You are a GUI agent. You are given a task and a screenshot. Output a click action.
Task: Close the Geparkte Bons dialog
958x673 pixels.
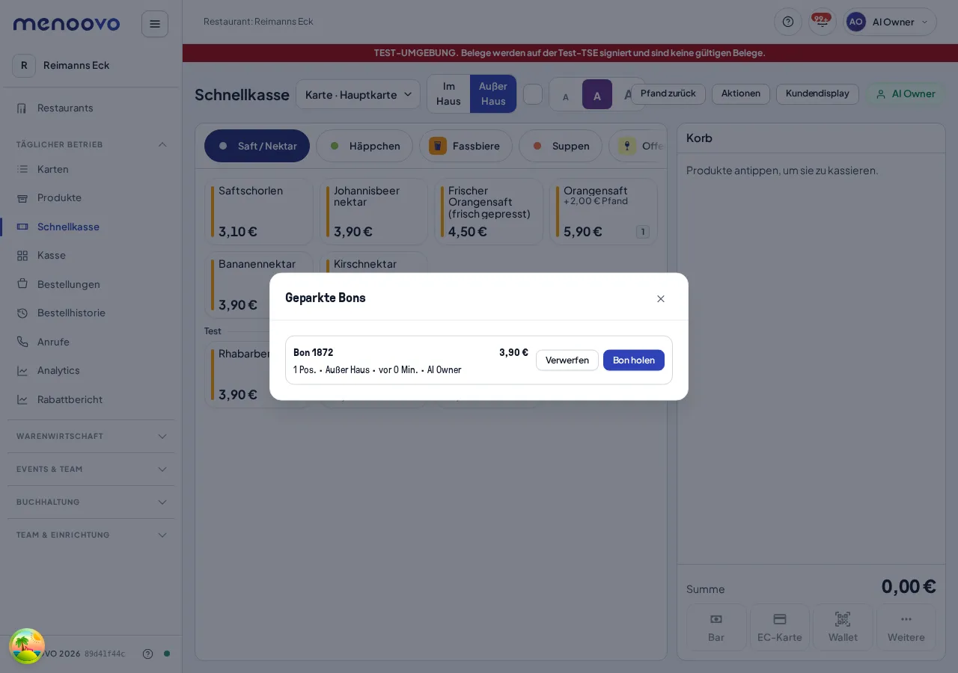pos(661,299)
